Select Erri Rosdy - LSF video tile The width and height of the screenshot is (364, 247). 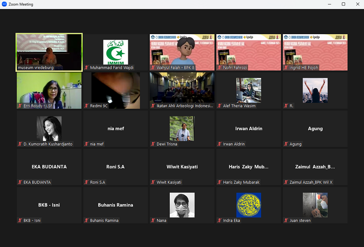pyautogui.click(x=49, y=91)
